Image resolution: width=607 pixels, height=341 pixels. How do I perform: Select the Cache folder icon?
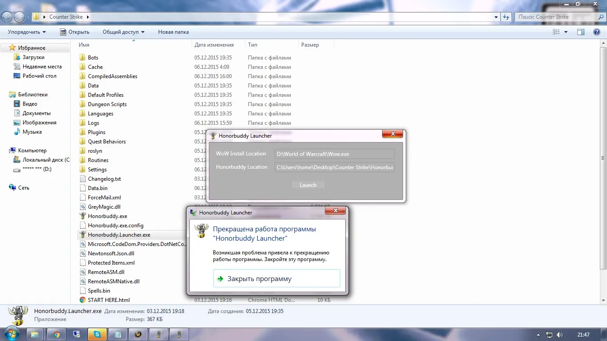(x=83, y=67)
